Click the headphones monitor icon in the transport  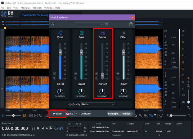tap(34, 128)
